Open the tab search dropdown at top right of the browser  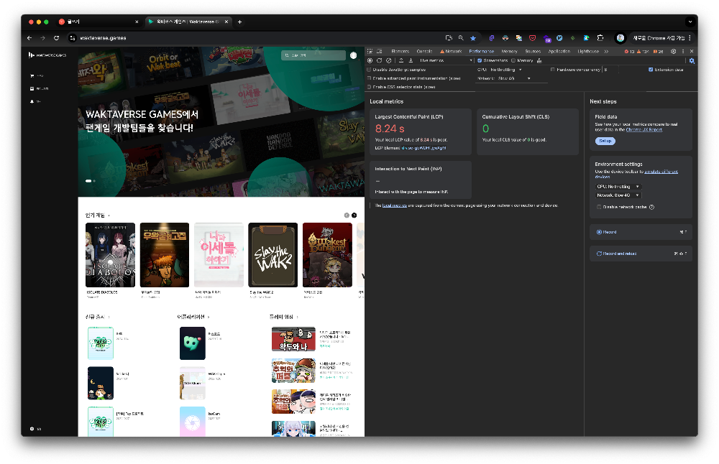[690, 22]
